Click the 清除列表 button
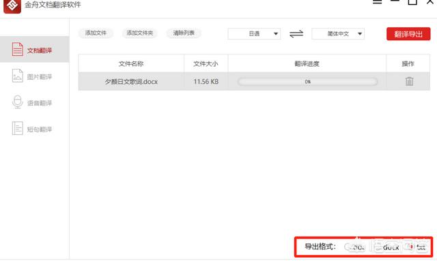The height and width of the screenshot is (261, 437). (x=184, y=33)
